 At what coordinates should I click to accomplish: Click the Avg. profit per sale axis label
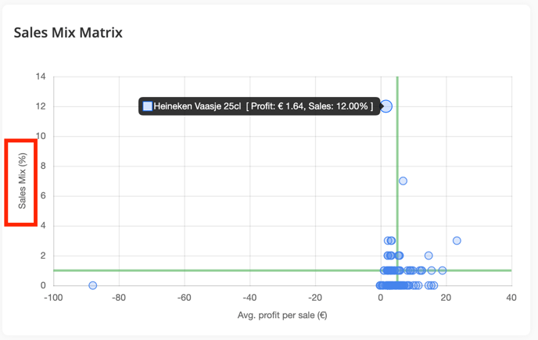pos(282,315)
